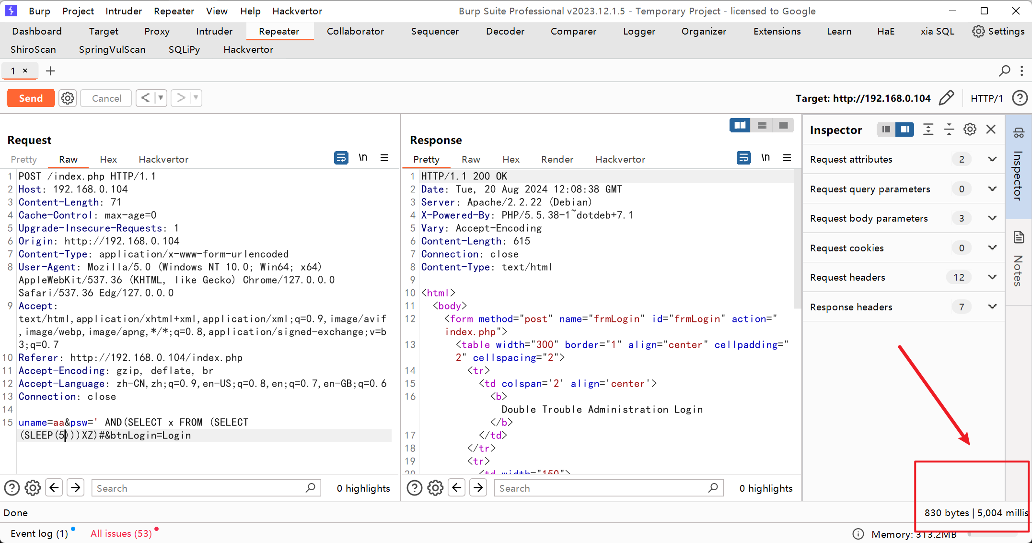The image size is (1032, 543).
Task: Toggle show non-printable chars in response
Action: (x=765, y=158)
